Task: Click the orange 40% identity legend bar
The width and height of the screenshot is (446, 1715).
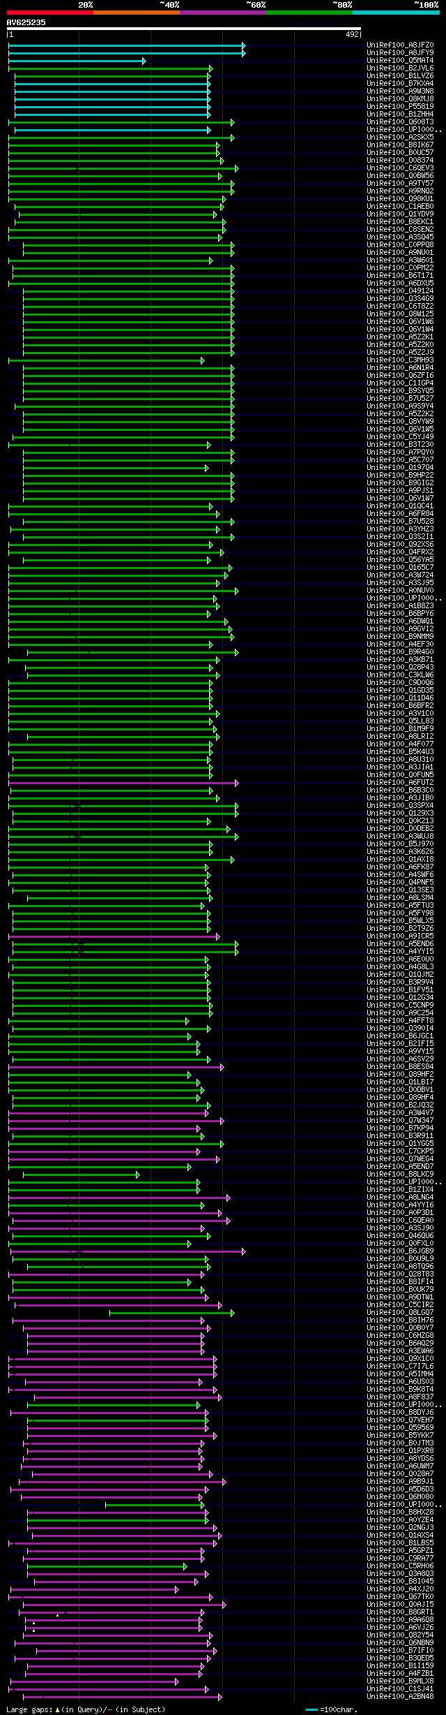Action: 137,13
